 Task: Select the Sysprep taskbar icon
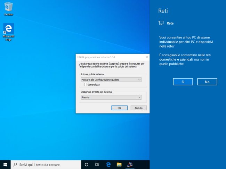pos(130,164)
